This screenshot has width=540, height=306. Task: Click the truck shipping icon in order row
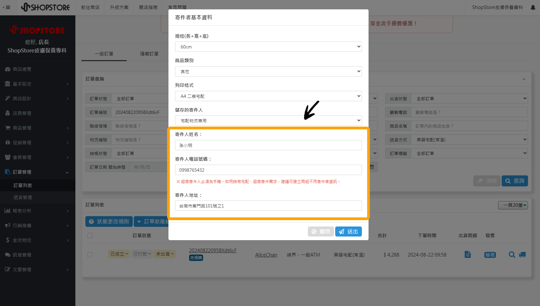point(522,255)
